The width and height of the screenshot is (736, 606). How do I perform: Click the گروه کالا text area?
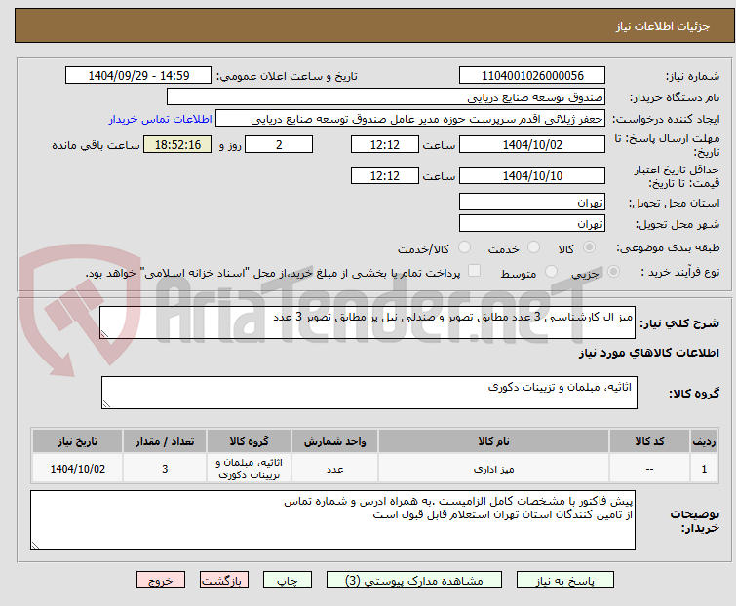(369, 393)
